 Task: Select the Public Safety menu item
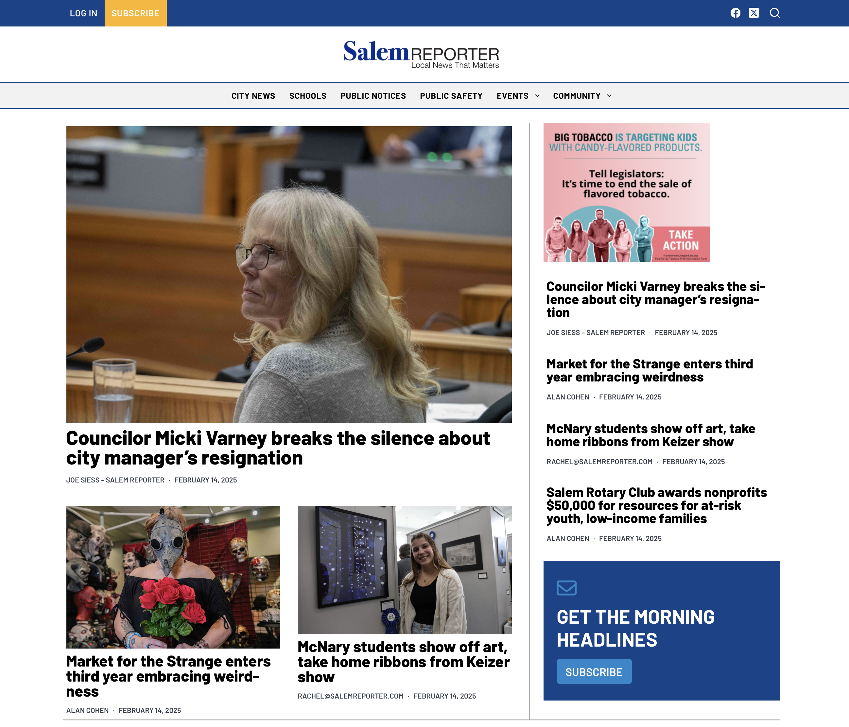click(451, 96)
